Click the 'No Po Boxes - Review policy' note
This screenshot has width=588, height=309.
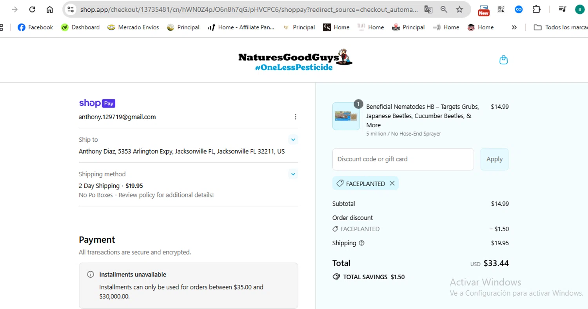click(146, 195)
